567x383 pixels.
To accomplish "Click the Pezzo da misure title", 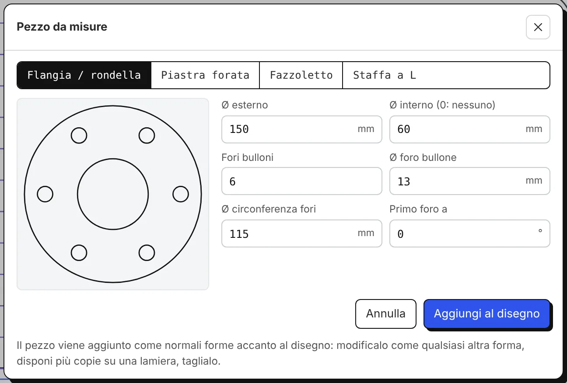I will [62, 27].
